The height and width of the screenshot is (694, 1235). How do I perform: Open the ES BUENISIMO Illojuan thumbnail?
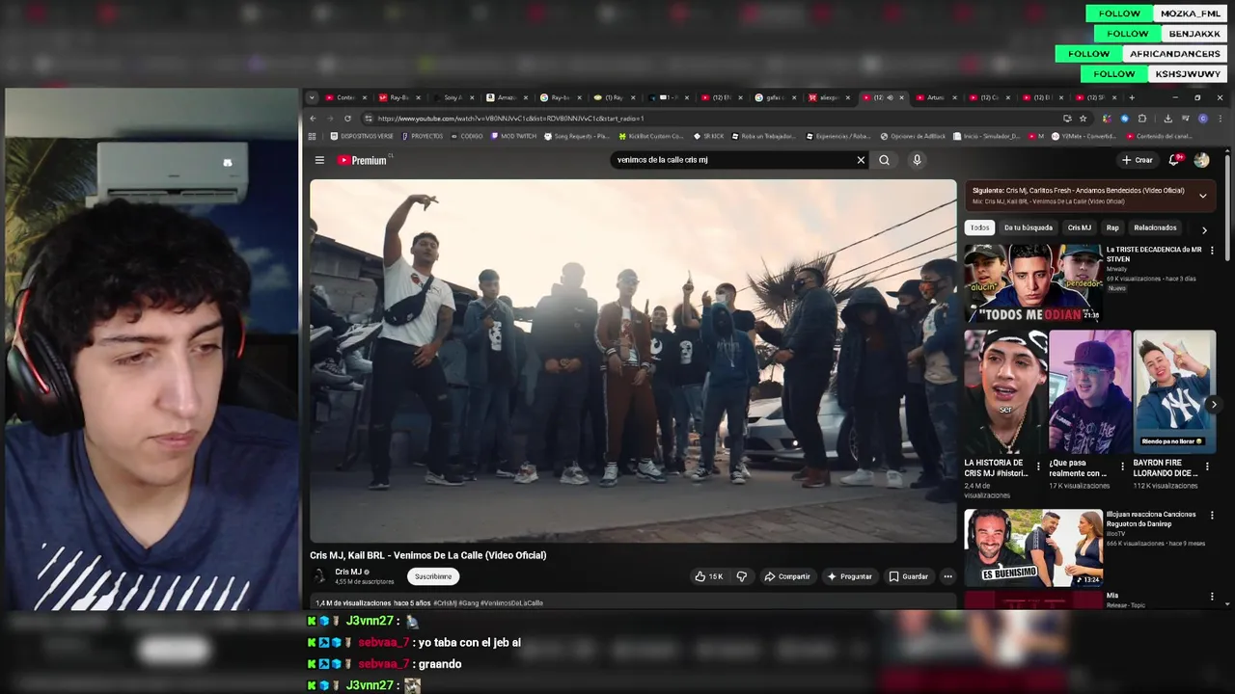click(1033, 548)
